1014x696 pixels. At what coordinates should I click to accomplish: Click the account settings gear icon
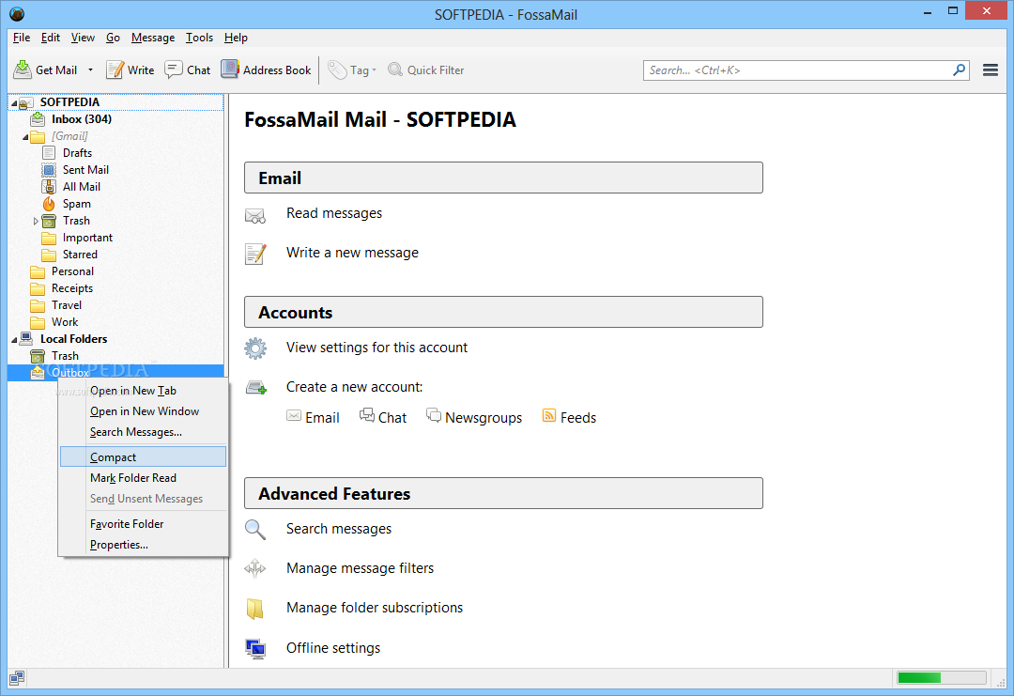255,348
